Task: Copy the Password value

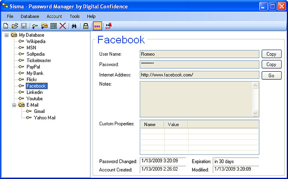Action: [272, 64]
